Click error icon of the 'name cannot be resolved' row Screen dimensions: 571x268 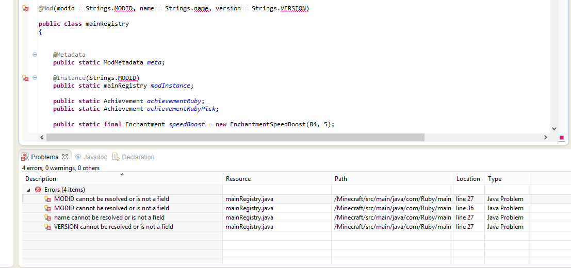47,217
